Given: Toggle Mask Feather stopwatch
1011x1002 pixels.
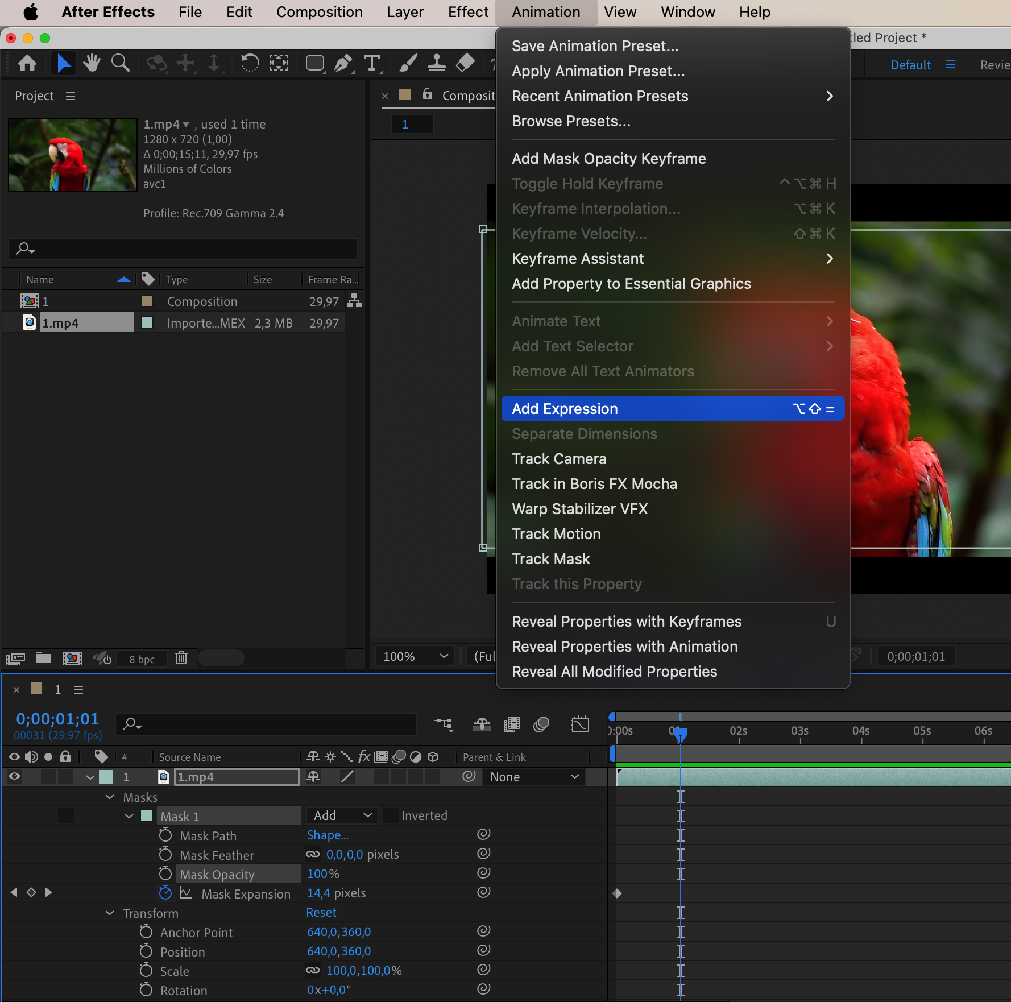Looking at the screenshot, I should [x=165, y=854].
